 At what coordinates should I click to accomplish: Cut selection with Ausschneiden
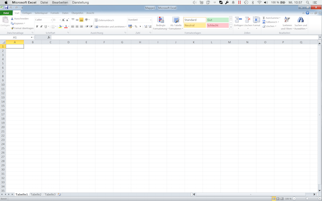tap(20, 19)
